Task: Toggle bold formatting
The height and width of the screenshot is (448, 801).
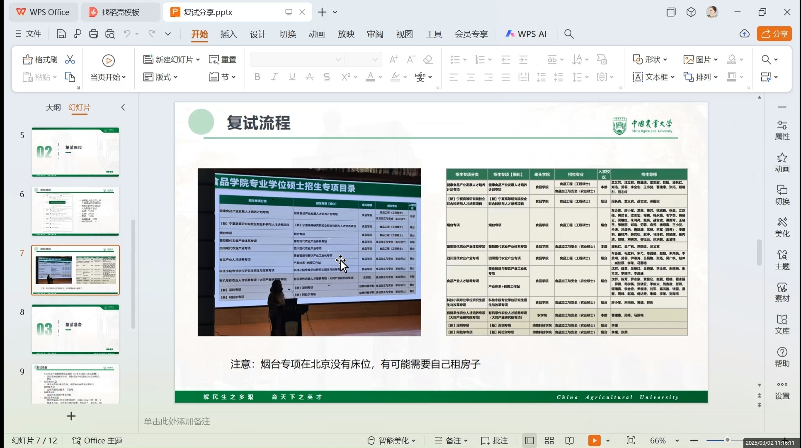Action: (257, 77)
